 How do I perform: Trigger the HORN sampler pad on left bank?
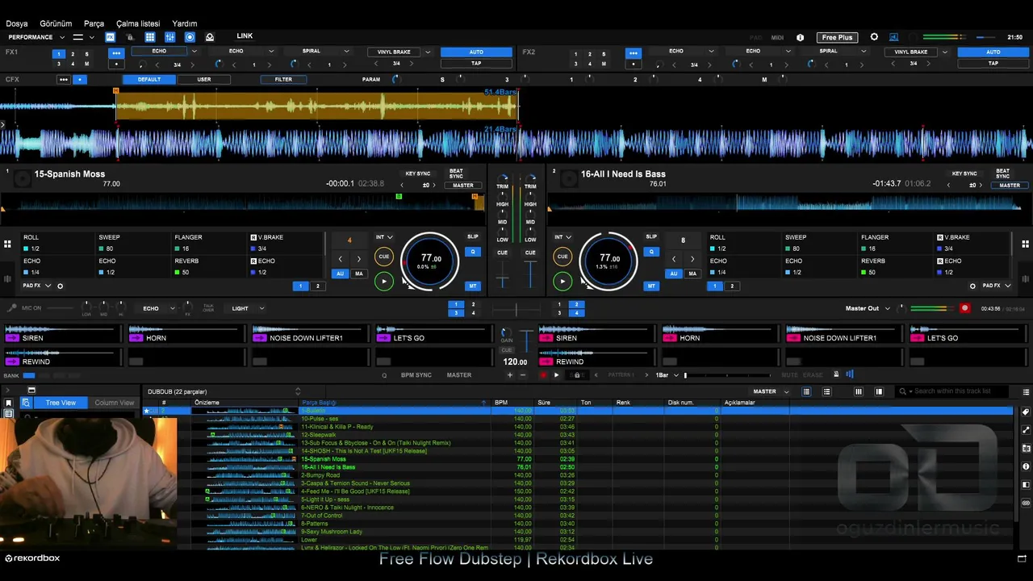click(x=186, y=333)
